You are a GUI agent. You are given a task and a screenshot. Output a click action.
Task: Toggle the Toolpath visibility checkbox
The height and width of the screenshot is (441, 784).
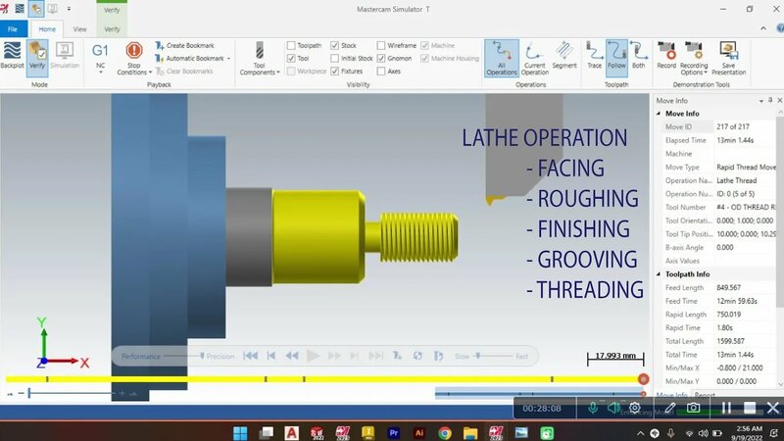coord(291,45)
